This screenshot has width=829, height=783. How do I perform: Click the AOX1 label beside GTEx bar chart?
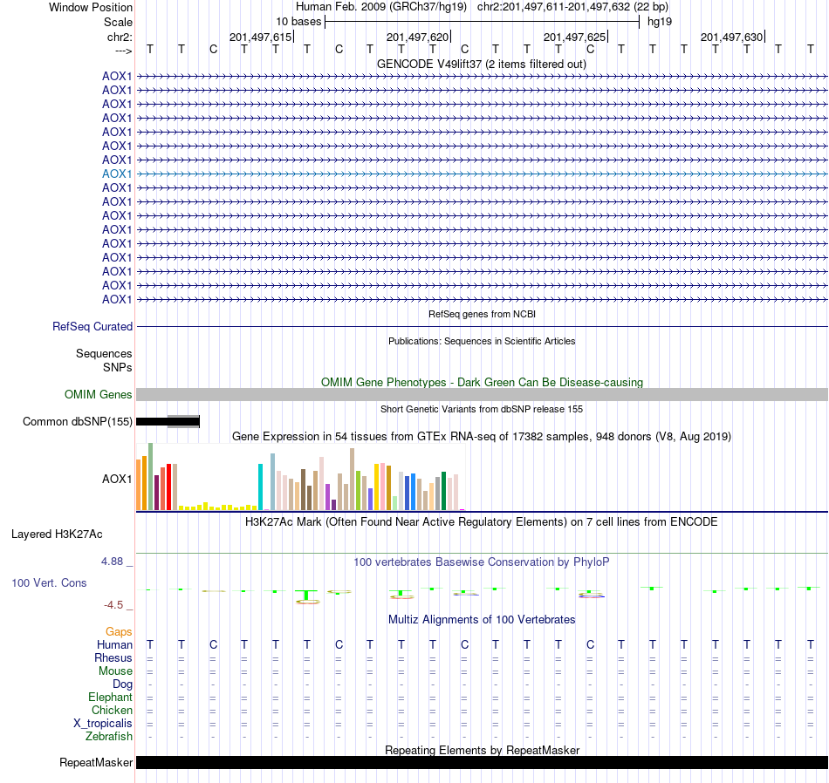click(x=117, y=480)
